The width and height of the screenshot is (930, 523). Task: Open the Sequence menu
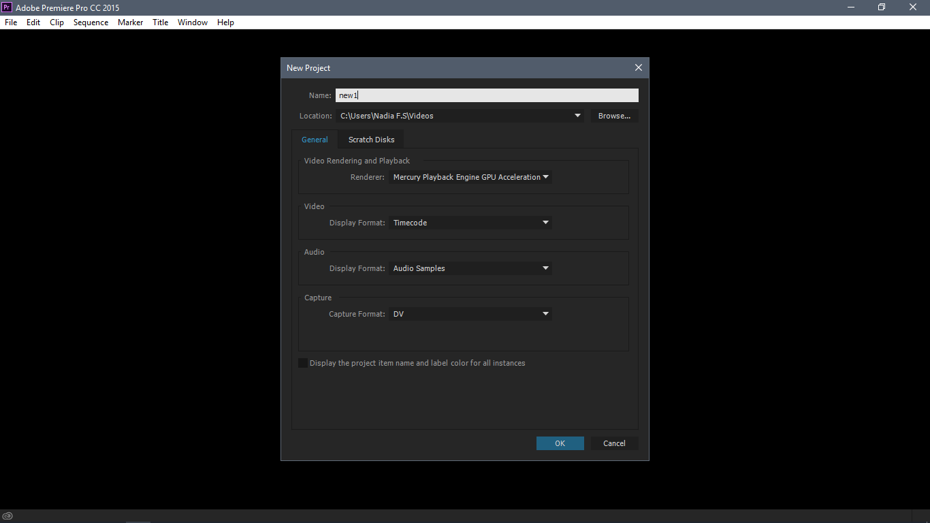pyautogui.click(x=91, y=22)
